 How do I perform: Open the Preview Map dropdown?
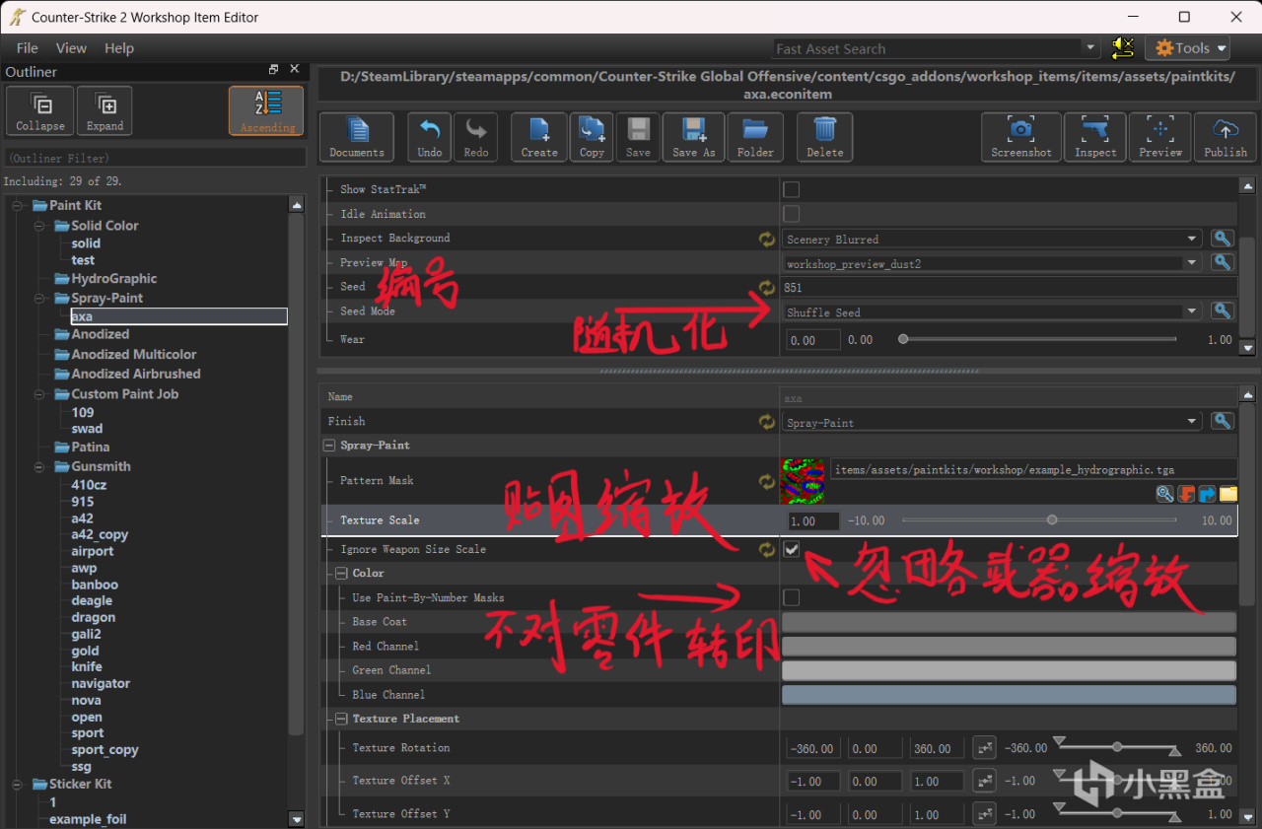click(x=993, y=263)
